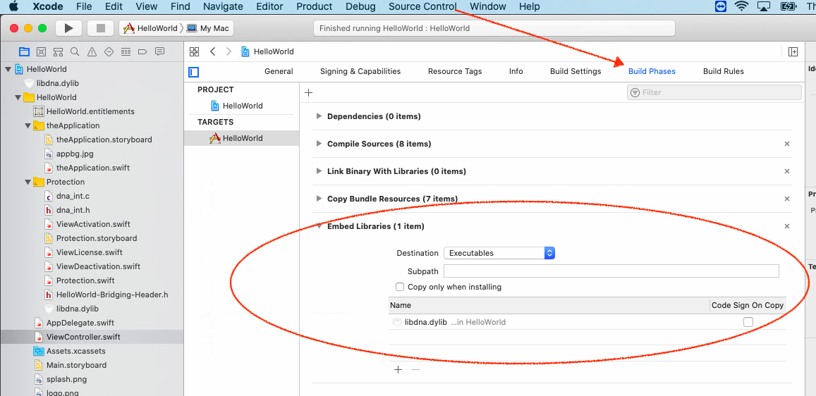
Task: Delete the Copy Bundle Resources phase
Action: (787, 199)
